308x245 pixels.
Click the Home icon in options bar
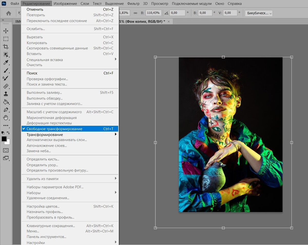tap(8, 13)
